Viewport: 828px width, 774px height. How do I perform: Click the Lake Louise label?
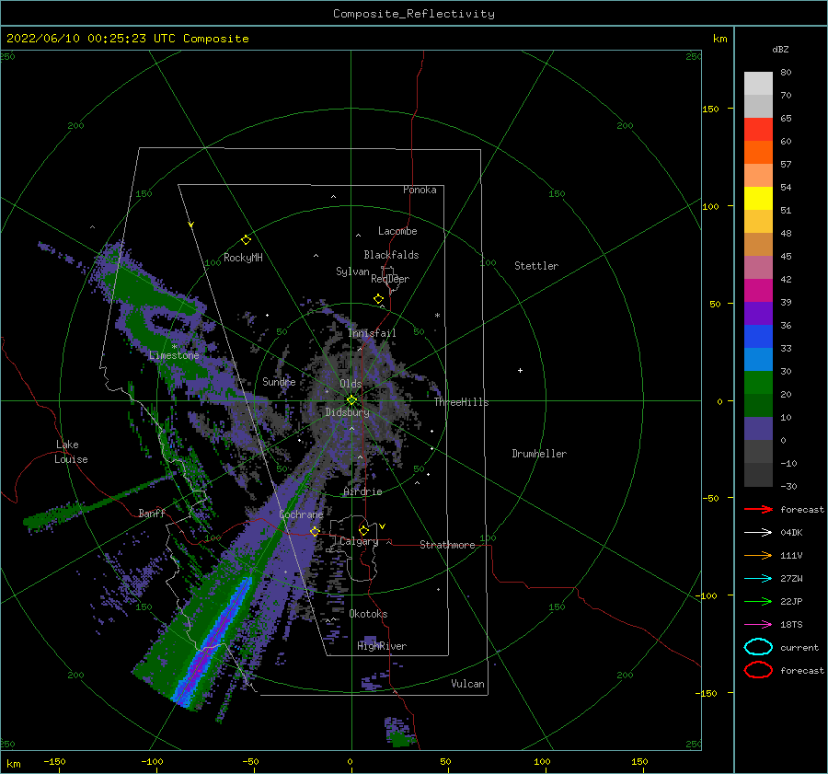(71, 452)
